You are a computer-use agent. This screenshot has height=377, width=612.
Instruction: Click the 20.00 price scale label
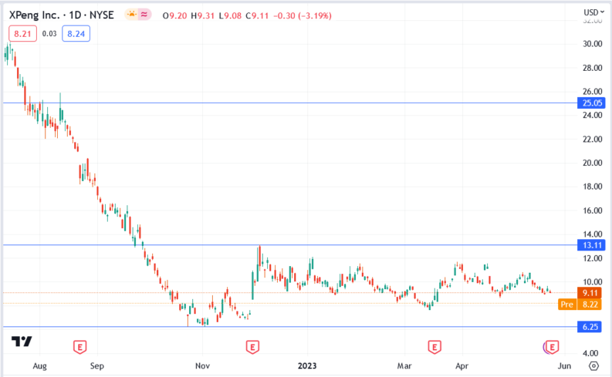point(593,163)
